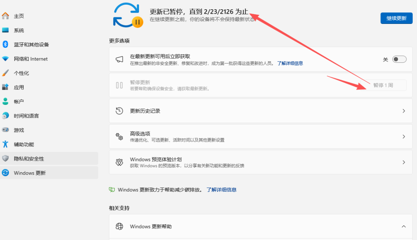Click the 应用 apps icon
Image resolution: width=417 pixels, height=240 pixels.
(x=5, y=87)
